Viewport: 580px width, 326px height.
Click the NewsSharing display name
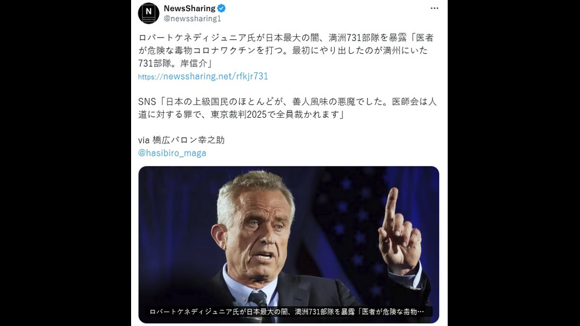(x=189, y=8)
